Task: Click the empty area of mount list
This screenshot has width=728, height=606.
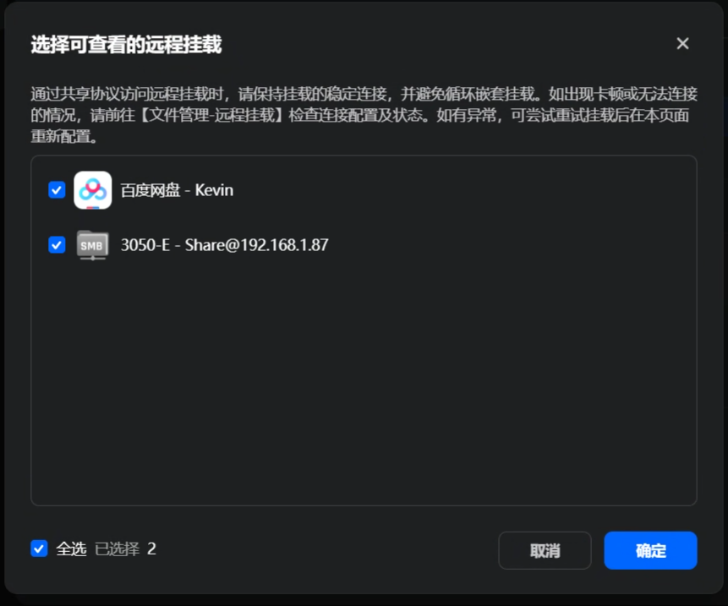Action: [364, 380]
